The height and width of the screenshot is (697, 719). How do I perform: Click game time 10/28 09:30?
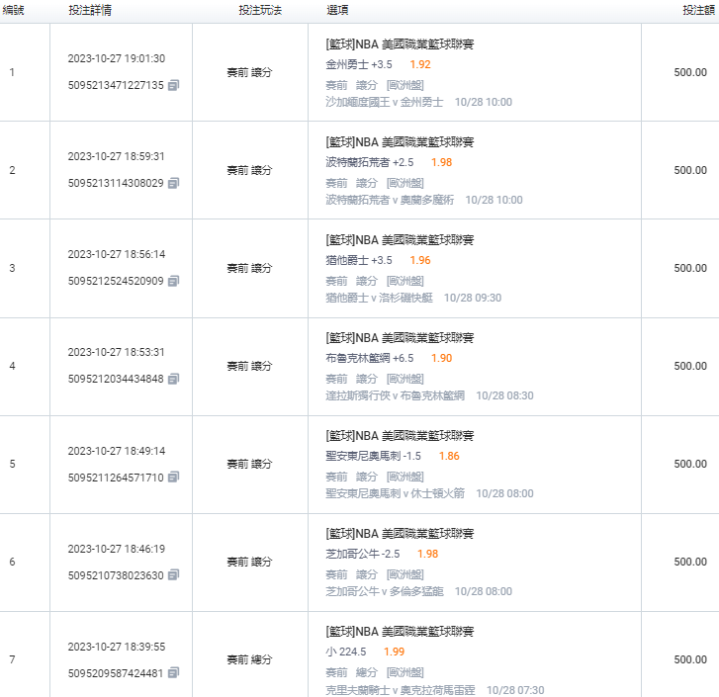point(473,298)
